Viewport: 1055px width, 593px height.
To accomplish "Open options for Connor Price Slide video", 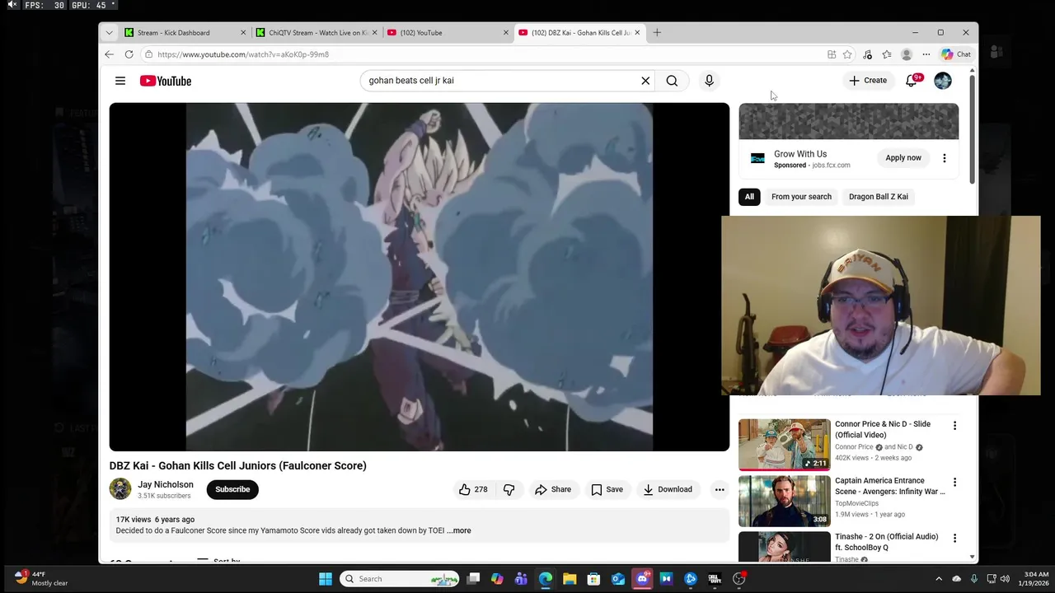I will click(x=954, y=426).
